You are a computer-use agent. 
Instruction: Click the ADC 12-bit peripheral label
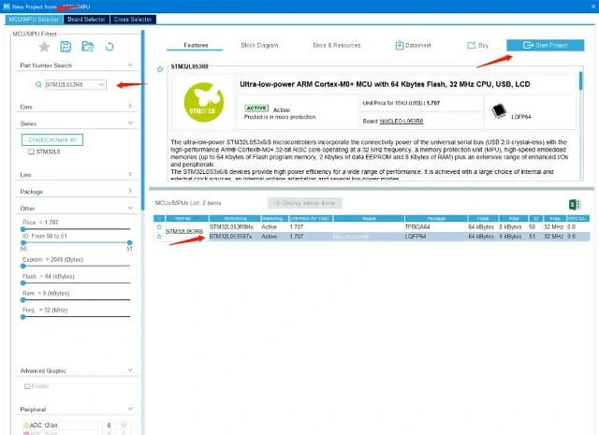[44, 425]
